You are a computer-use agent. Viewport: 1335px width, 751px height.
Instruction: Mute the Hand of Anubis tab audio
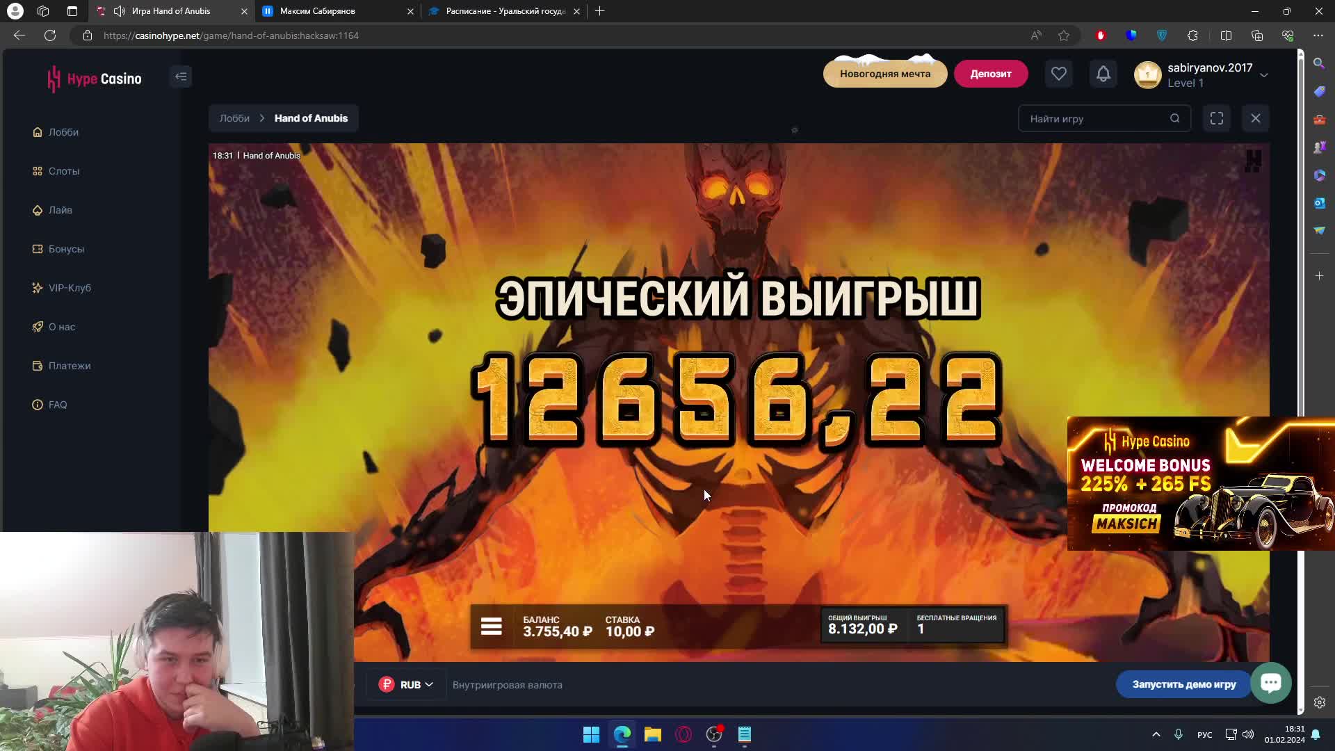coord(120,11)
